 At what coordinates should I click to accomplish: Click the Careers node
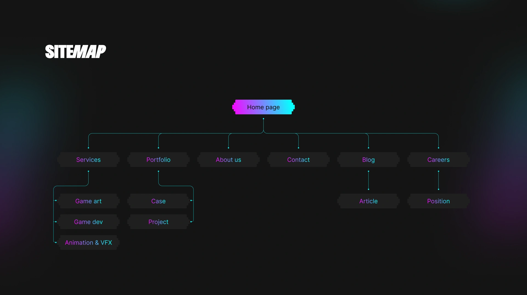click(x=438, y=160)
